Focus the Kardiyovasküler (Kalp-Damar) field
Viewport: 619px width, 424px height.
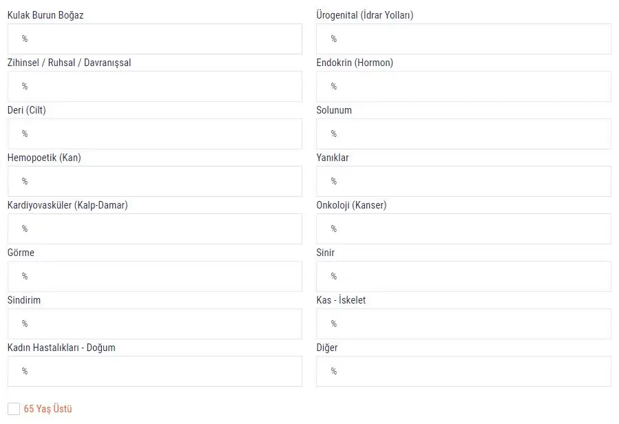(x=154, y=229)
